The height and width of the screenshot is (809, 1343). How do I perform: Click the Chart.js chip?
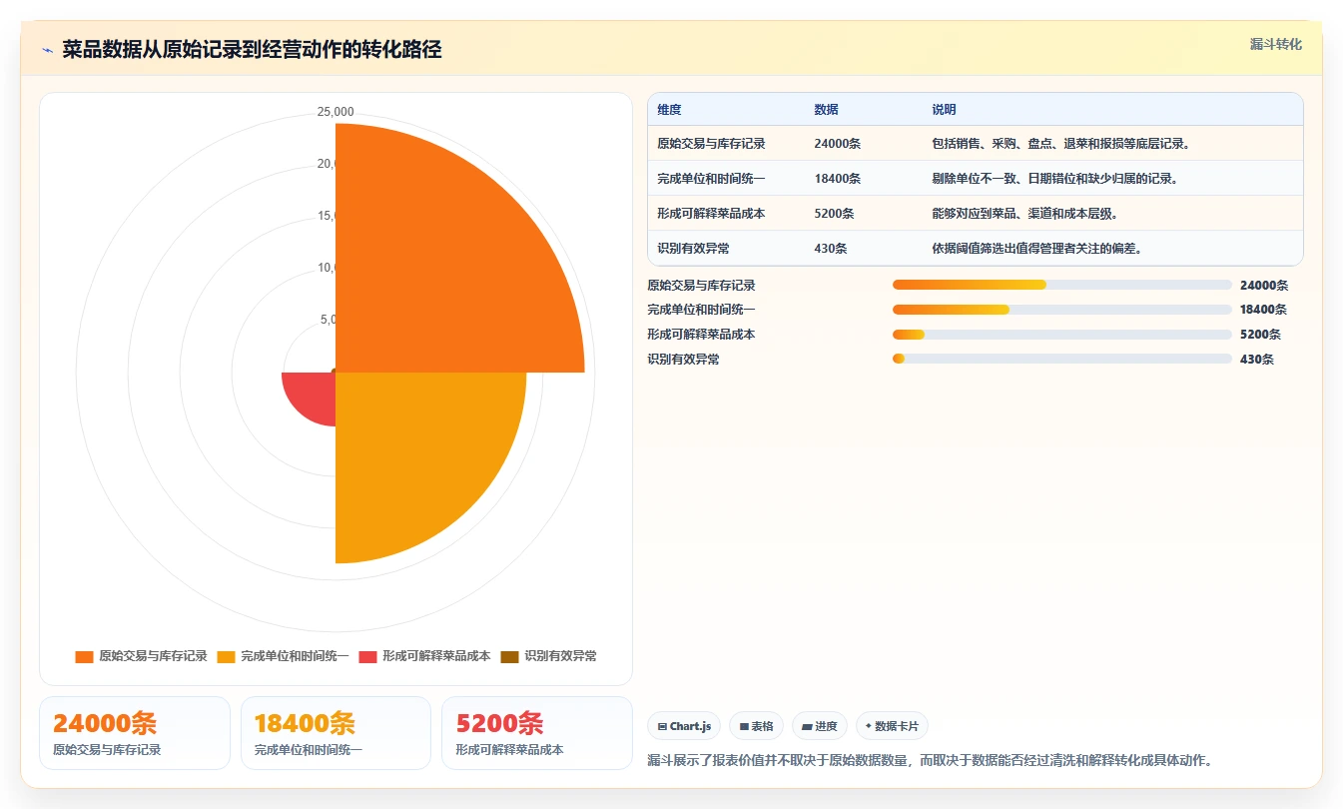(x=684, y=726)
